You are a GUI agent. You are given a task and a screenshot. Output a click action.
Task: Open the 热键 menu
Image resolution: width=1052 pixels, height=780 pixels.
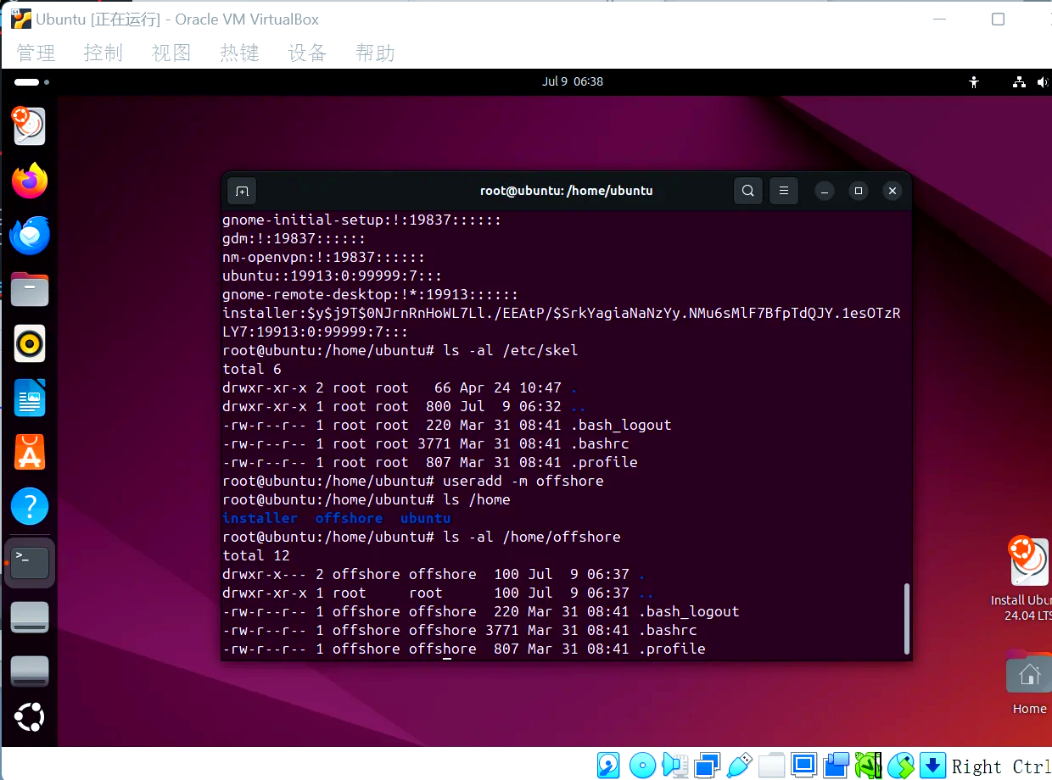click(x=239, y=53)
